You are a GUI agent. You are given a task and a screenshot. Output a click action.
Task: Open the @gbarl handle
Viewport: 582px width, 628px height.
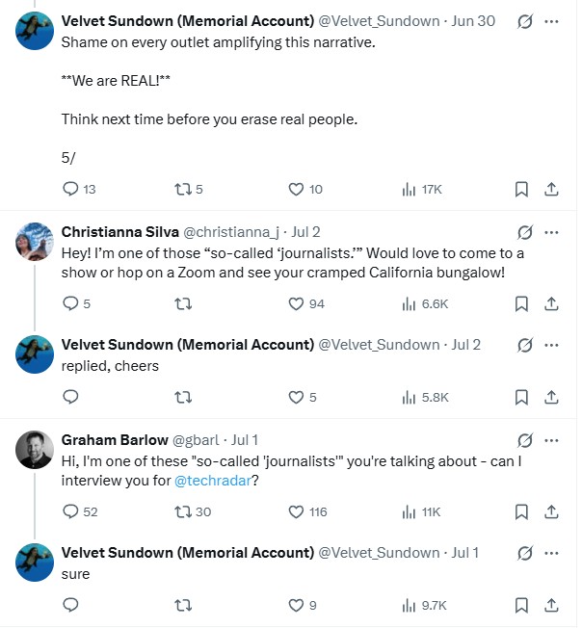(195, 440)
